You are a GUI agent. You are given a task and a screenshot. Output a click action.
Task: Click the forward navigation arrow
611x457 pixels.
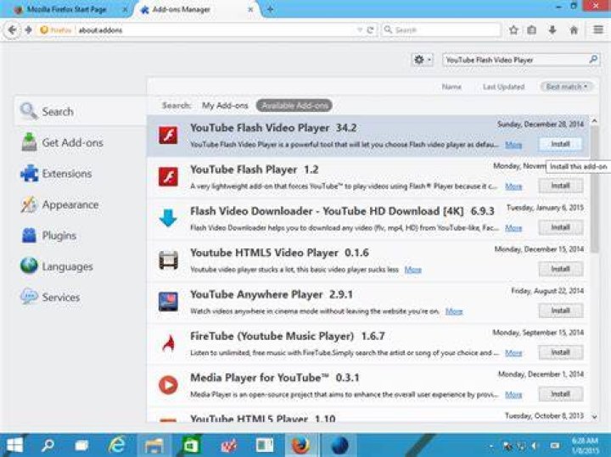(29, 30)
